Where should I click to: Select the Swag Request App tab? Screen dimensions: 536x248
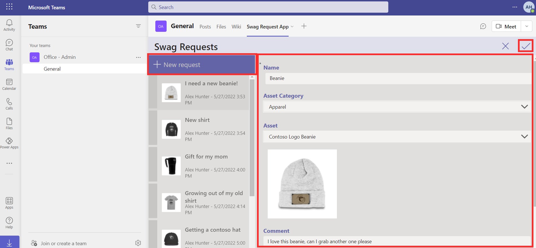coord(268,27)
